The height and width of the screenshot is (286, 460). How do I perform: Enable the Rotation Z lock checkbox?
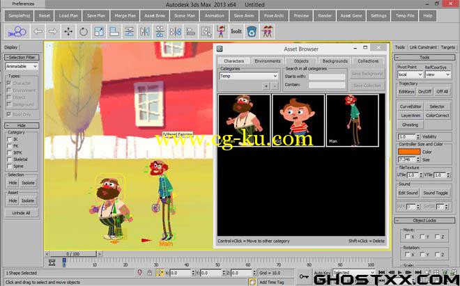[x=437, y=255]
